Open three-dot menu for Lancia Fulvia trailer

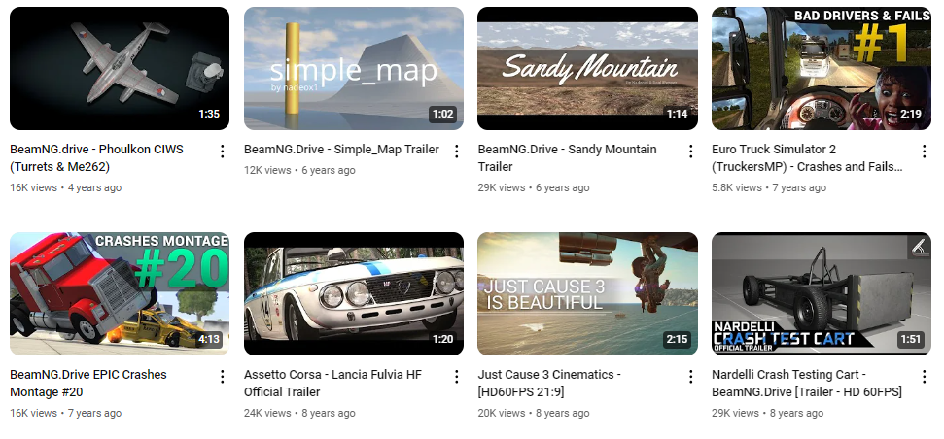(456, 377)
